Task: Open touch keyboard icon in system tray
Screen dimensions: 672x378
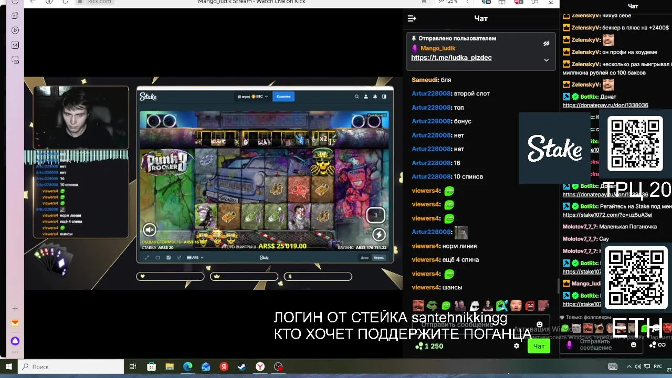Action: tap(613, 366)
